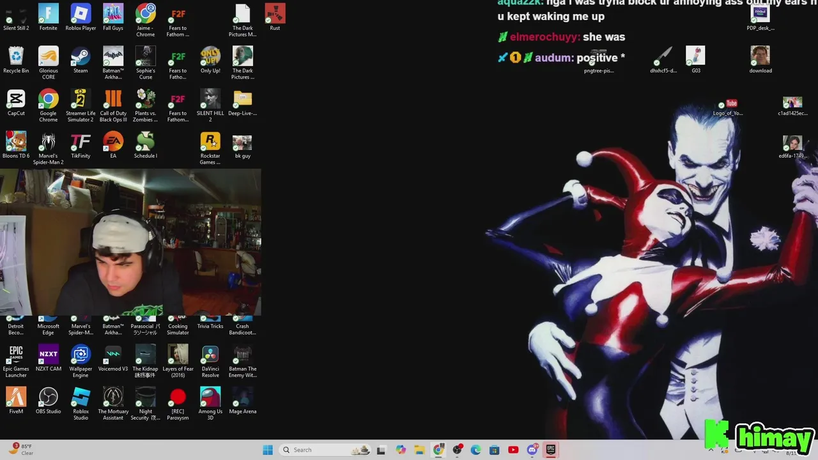Select the Night Security game icon

(146, 404)
